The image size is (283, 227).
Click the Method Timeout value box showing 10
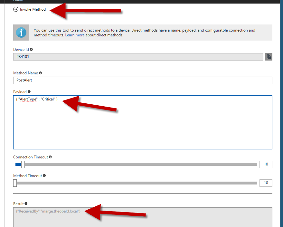coord(266,183)
